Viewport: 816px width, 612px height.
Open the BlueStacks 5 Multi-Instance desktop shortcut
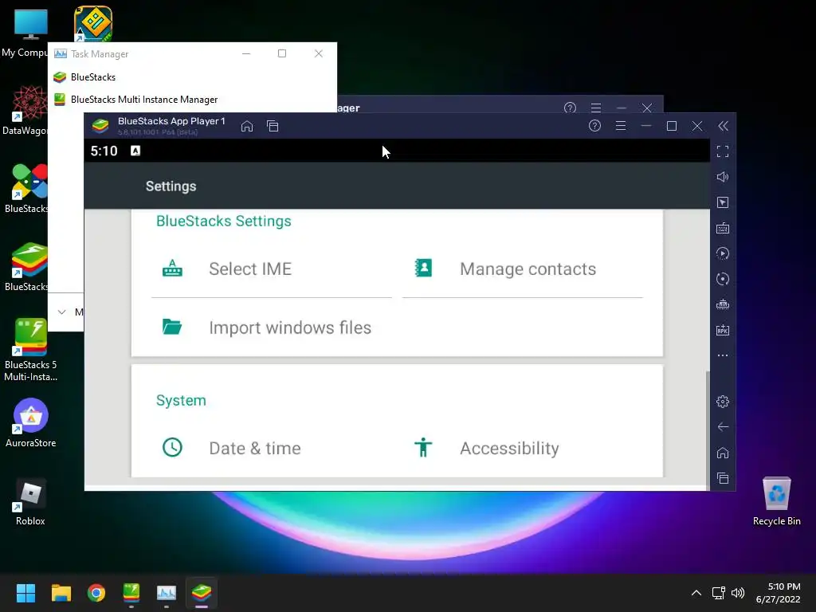tap(31, 350)
